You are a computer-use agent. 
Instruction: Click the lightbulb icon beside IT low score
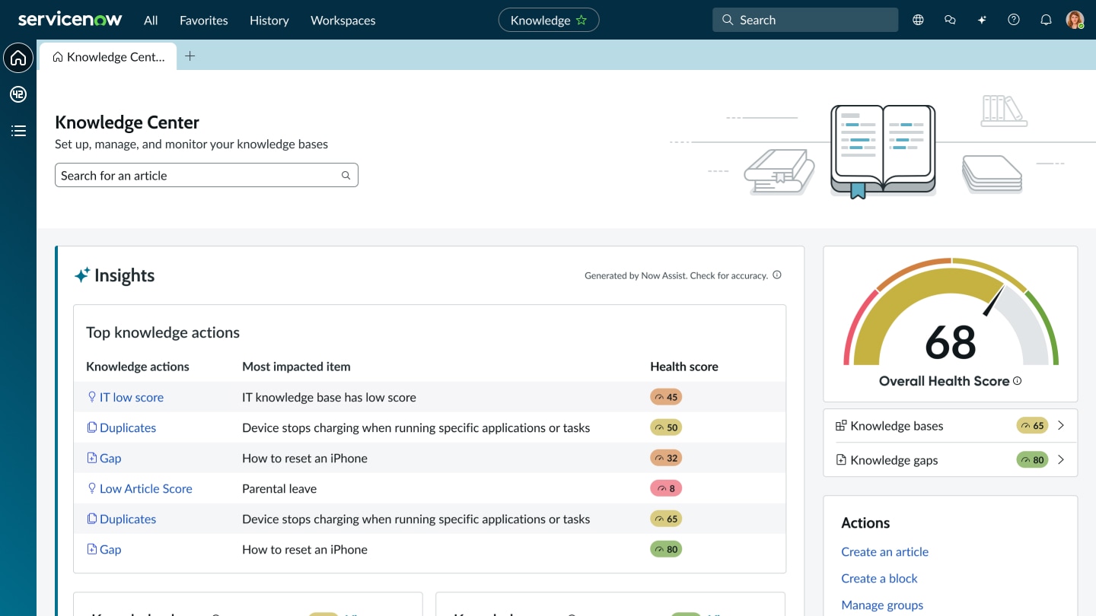point(92,397)
